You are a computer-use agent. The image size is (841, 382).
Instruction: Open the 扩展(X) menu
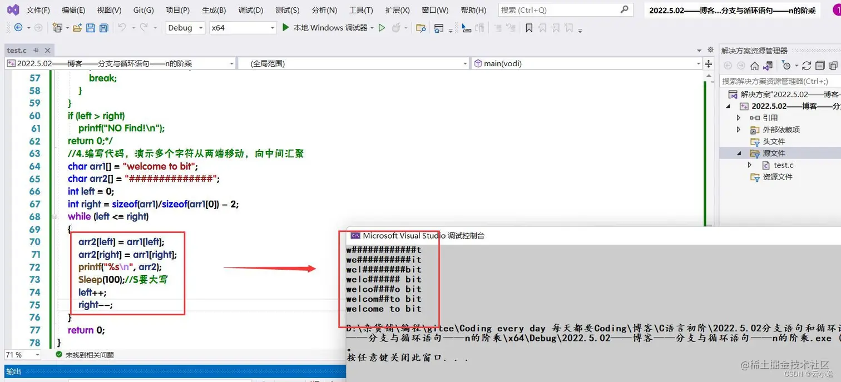pyautogui.click(x=397, y=10)
